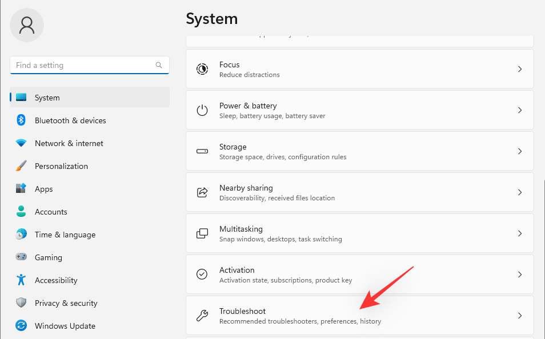
Task: Switch to the Personalization section
Action: tap(61, 166)
